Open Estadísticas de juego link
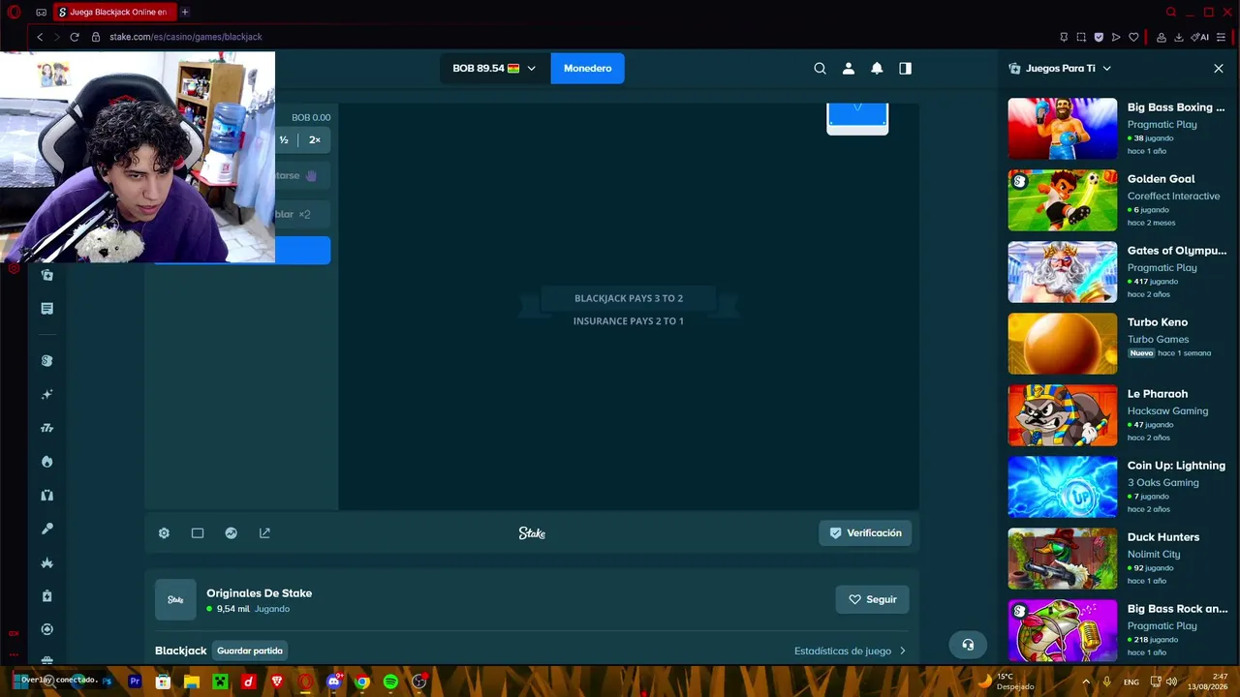The height and width of the screenshot is (697, 1240). (x=850, y=652)
